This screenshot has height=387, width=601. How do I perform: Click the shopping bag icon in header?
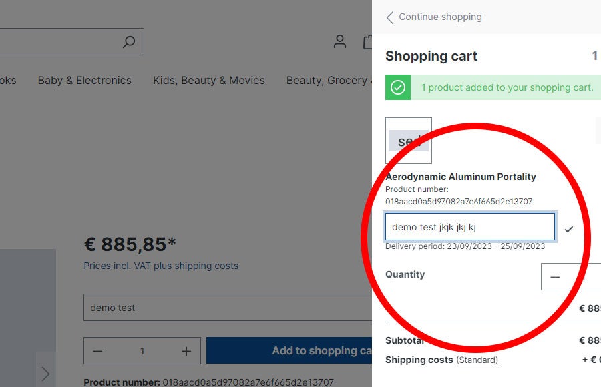[367, 42]
